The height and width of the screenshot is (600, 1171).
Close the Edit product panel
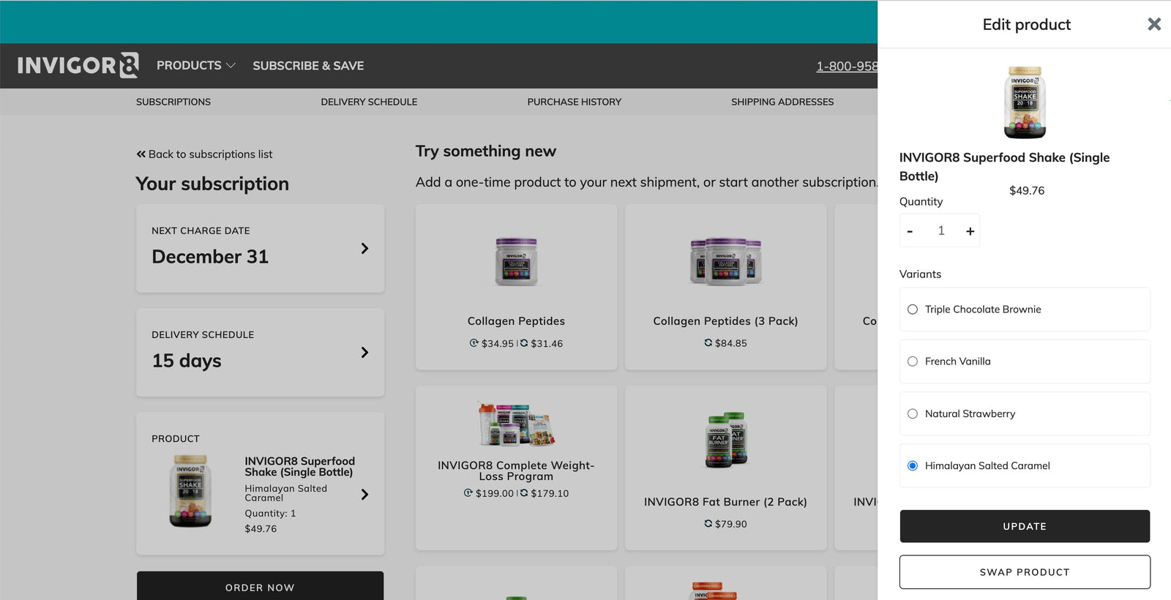click(1154, 24)
